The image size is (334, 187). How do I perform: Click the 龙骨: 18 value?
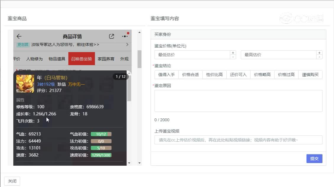coord(79,114)
